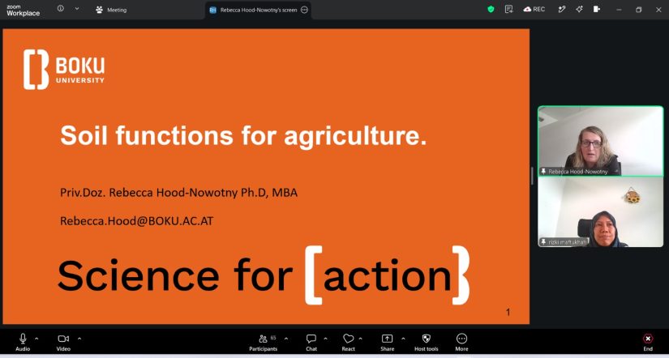Click the cloud REC recording indicator
This screenshot has height=358, width=669.
click(x=534, y=9)
